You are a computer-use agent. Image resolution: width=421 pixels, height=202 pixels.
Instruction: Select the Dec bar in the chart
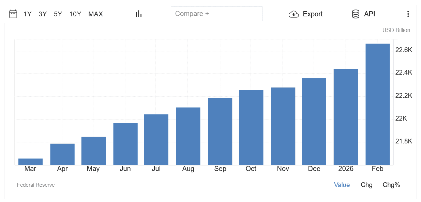coord(314,121)
